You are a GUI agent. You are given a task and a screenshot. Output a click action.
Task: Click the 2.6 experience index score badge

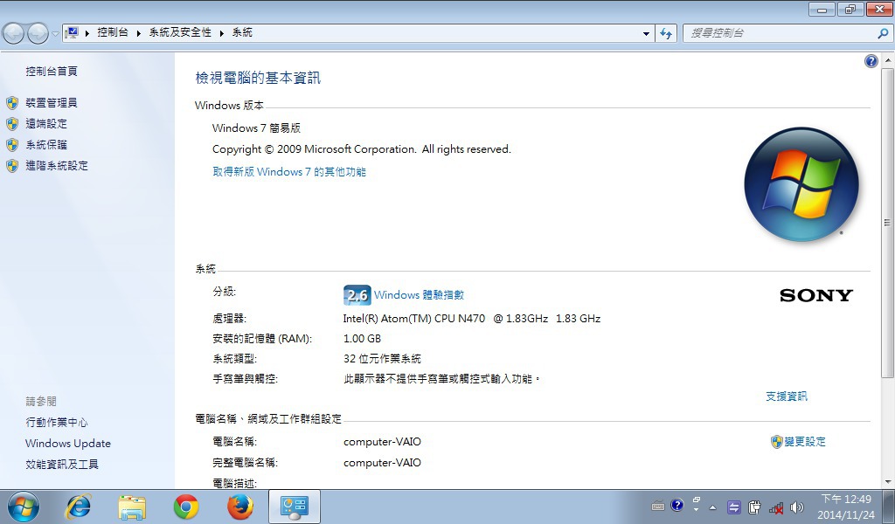point(357,295)
